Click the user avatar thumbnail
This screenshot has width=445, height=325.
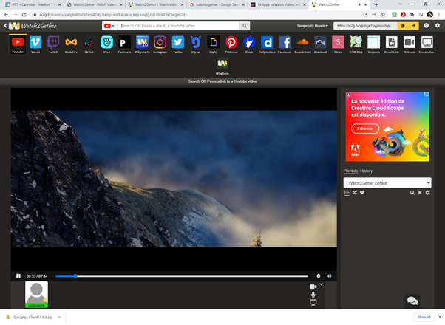(37, 295)
